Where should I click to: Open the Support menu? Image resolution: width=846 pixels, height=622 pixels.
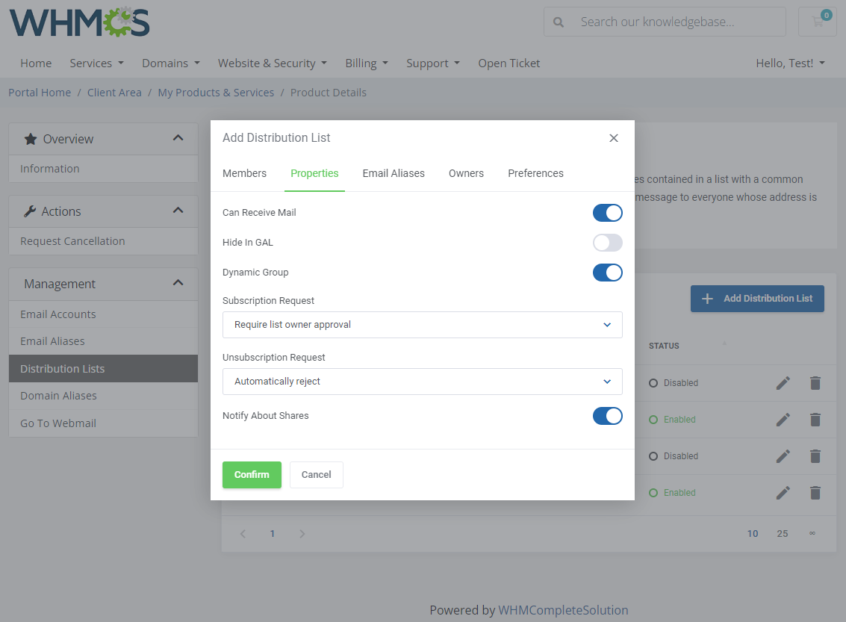(x=433, y=63)
